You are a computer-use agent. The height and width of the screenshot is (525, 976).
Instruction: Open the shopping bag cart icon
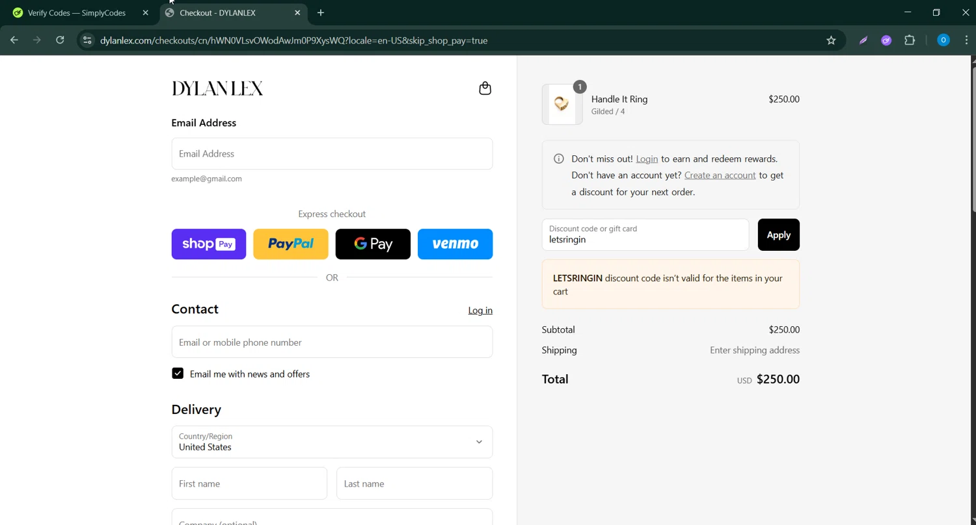(x=485, y=88)
